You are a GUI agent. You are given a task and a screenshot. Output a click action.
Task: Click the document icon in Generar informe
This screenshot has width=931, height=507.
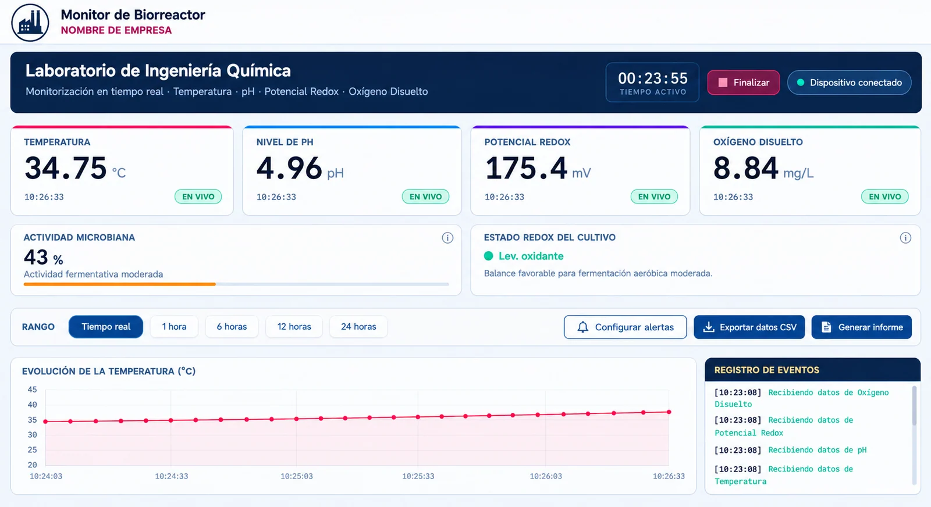(x=826, y=327)
